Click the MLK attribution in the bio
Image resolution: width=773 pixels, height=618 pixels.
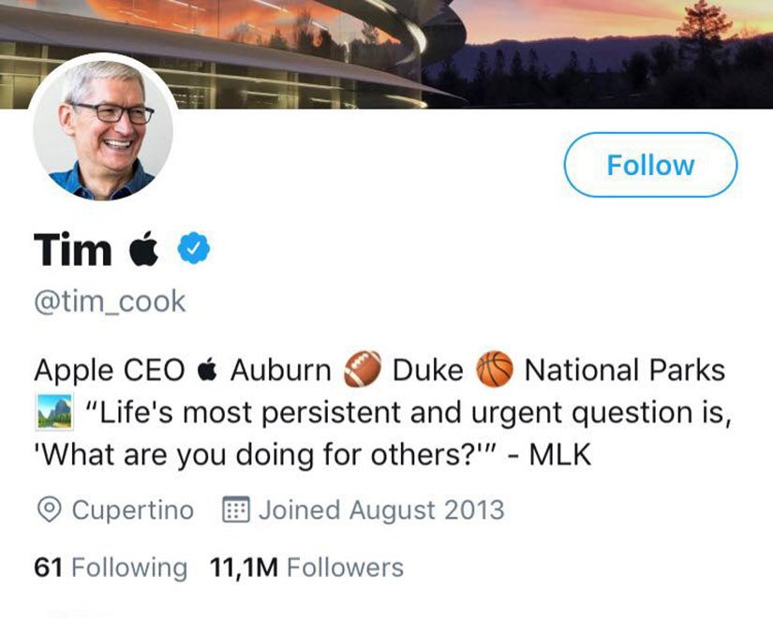click(560, 454)
